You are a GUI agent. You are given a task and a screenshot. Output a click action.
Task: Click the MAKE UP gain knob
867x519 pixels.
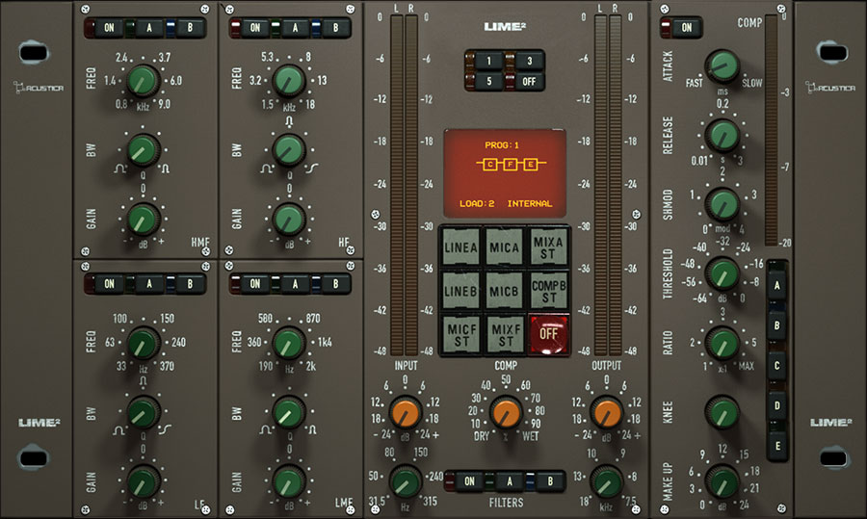pos(722,481)
